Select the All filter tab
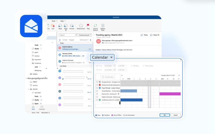The width and height of the screenshot is (215, 134). [60, 40]
